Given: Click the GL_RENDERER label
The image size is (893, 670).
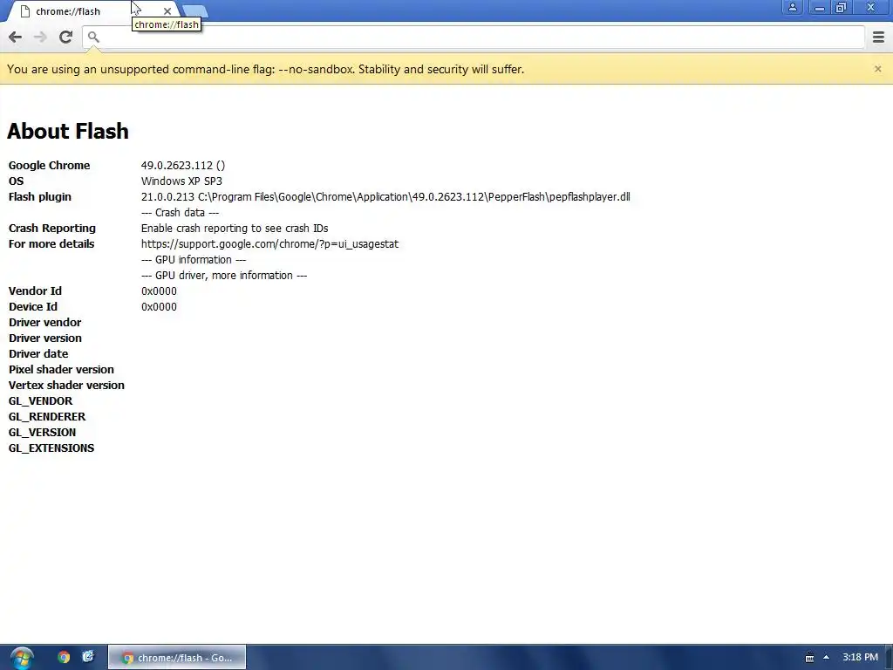Looking at the screenshot, I should pos(47,417).
